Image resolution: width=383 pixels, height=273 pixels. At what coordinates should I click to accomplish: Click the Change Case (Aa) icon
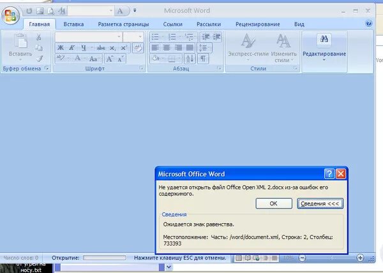coord(93,59)
